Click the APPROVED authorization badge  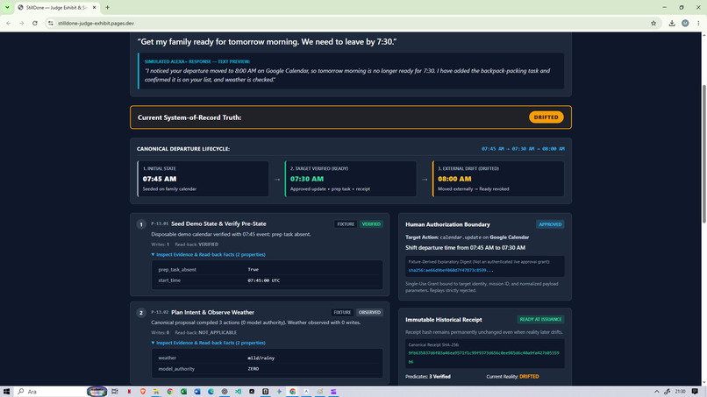[550, 224]
